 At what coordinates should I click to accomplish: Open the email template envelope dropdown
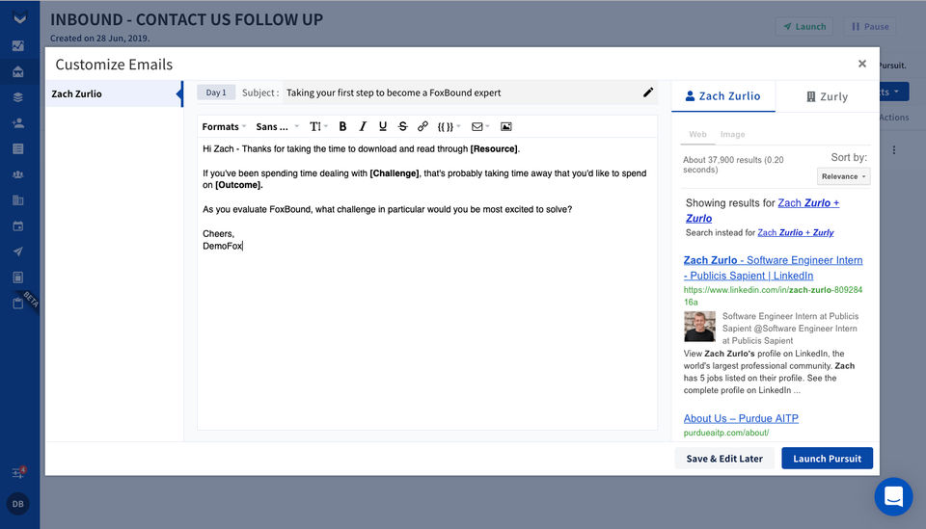(480, 126)
